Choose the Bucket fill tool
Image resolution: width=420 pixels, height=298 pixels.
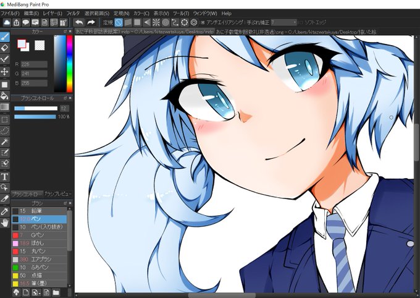coord(5,95)
